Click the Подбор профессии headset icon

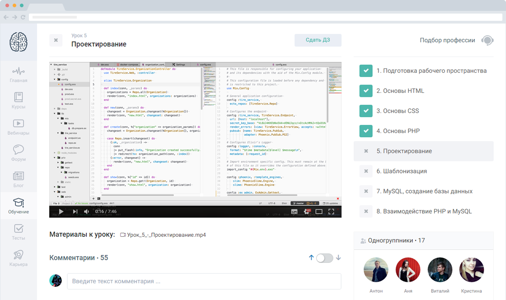tap(487, 40)
